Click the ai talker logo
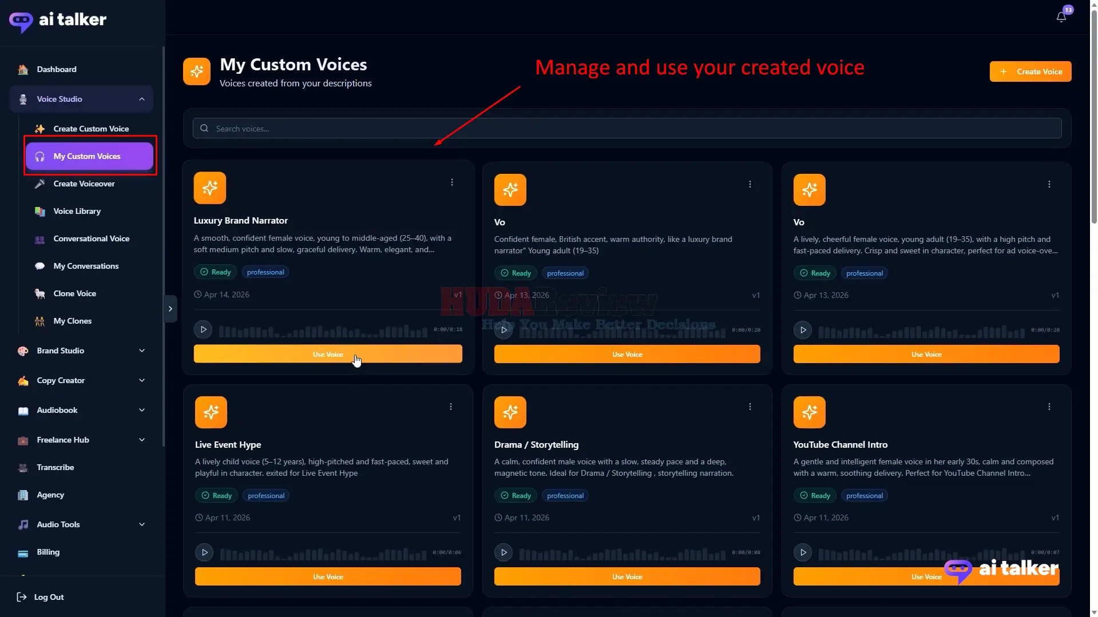 [x=58, y=21]
